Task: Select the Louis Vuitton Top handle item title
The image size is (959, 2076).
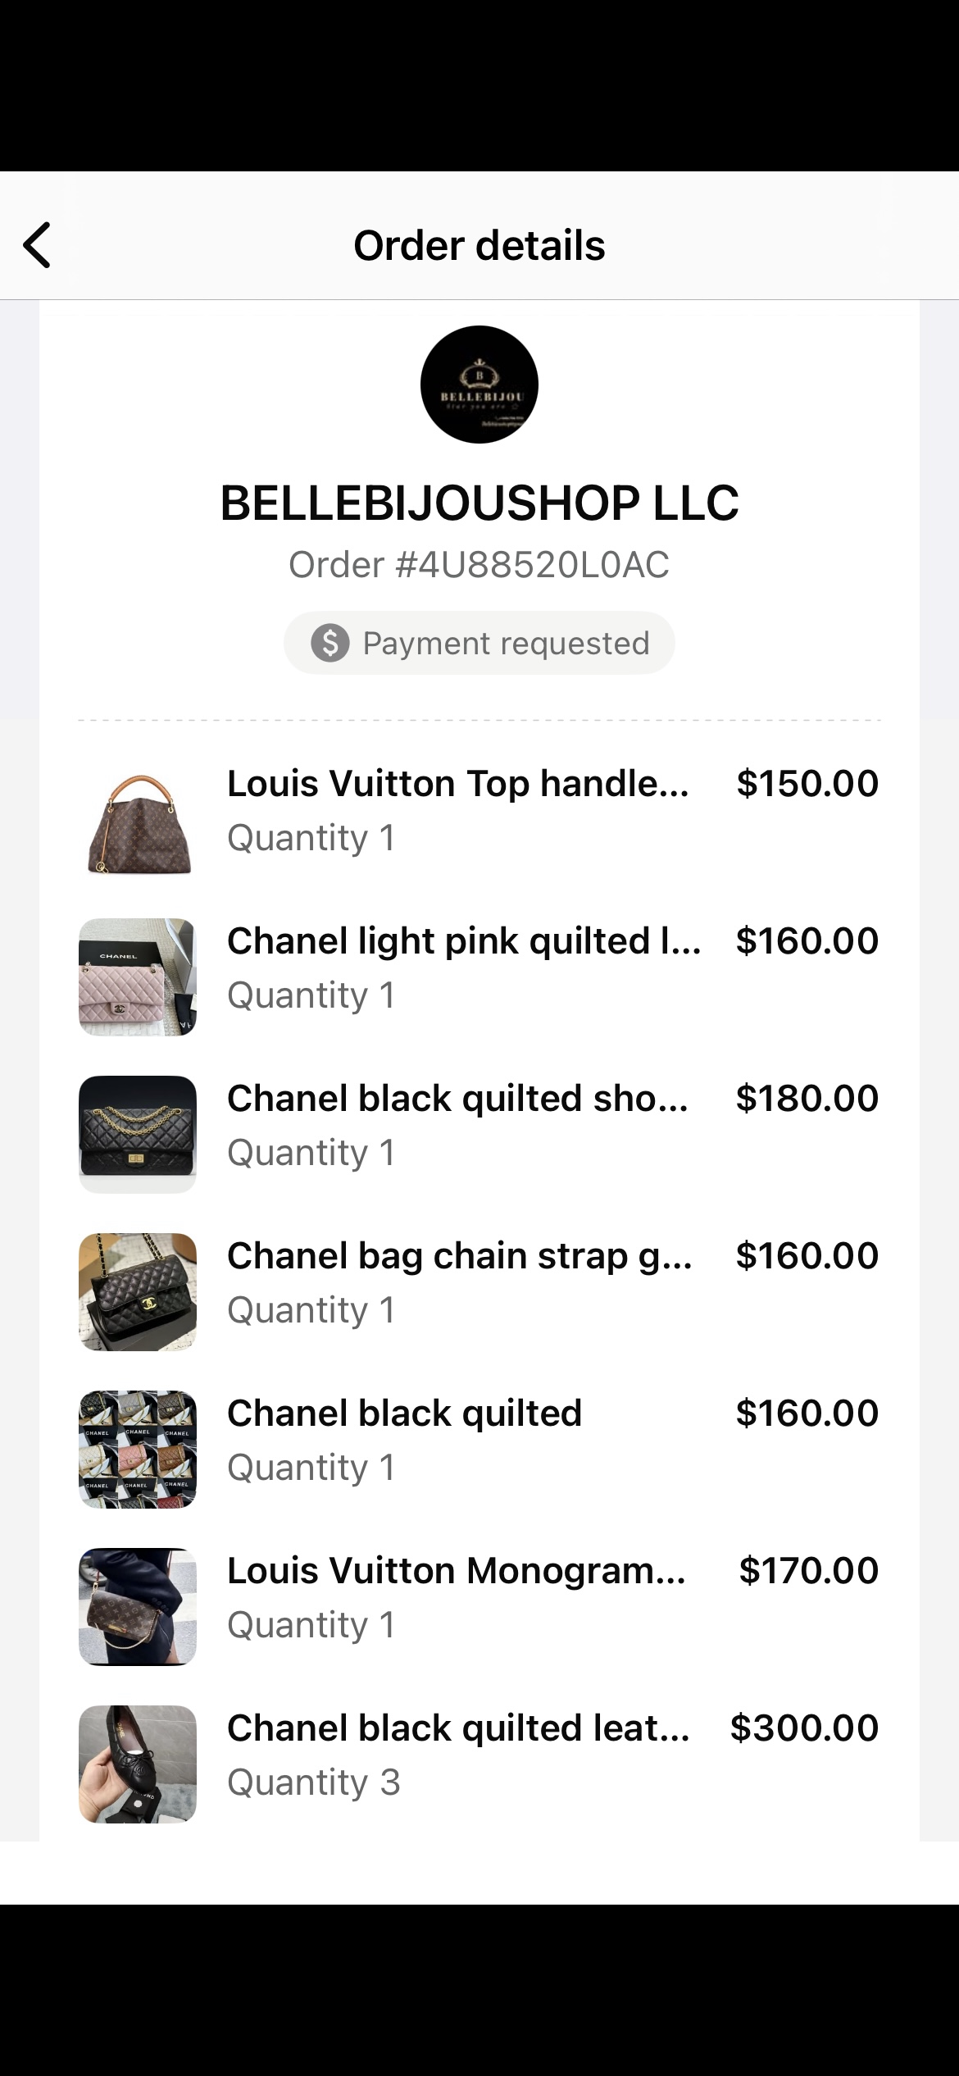Action: [x=457, y=784]
